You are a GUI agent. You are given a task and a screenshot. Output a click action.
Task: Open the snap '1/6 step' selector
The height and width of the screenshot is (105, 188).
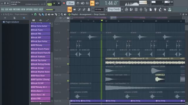pos(99,9)
